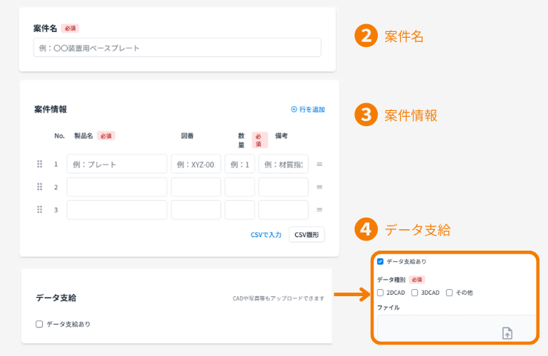Click the CADや写真等もアップロードできます text

[x=278, y=298]
